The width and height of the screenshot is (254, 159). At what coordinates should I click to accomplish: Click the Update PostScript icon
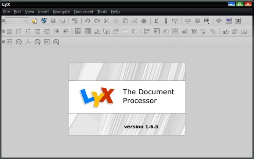[x=56, y=42]
